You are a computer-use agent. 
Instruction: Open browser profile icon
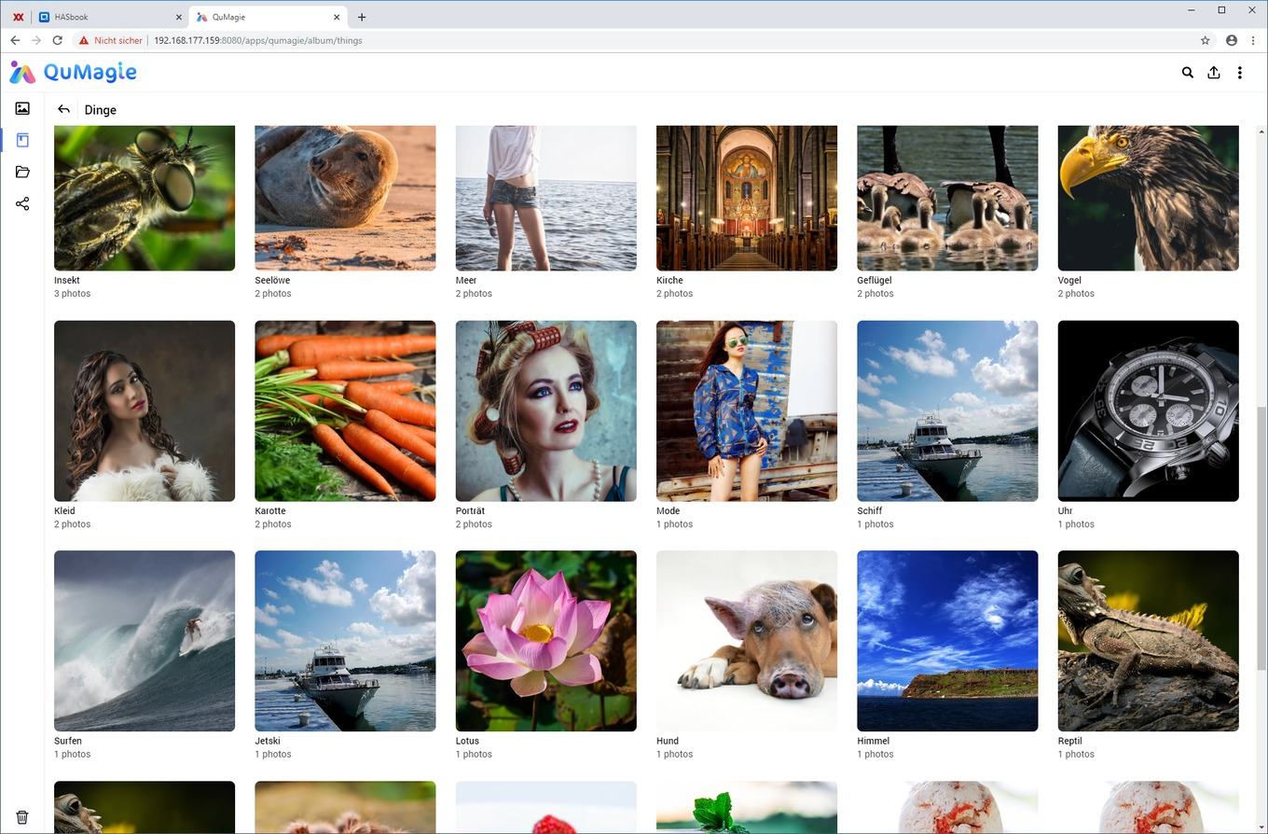1232,40
